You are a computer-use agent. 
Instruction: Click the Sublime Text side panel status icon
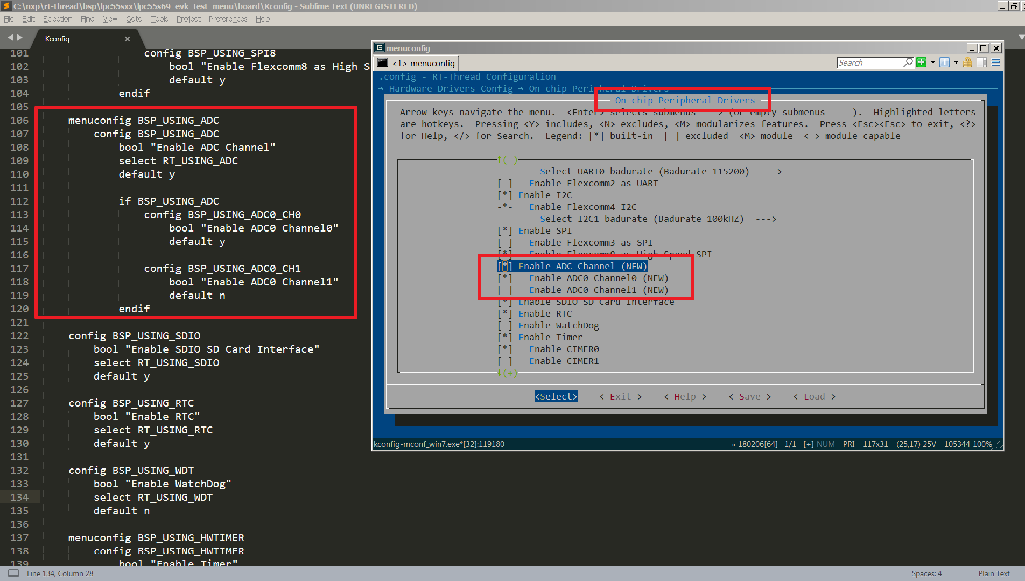click(x=13, y=573)
